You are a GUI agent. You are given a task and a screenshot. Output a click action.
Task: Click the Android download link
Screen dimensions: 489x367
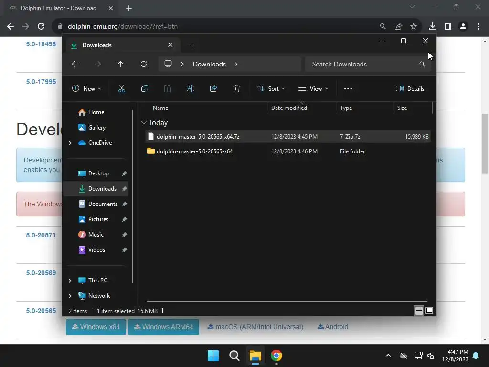tap(333, 327)
